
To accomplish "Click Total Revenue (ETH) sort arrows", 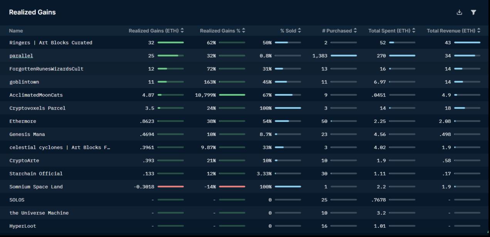I will 478,31.
